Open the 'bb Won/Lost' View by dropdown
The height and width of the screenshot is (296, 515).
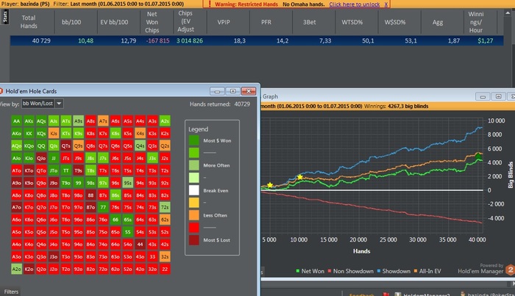click(x=43, y=104)
